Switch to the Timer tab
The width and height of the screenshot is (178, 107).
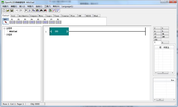pos(57,16)
